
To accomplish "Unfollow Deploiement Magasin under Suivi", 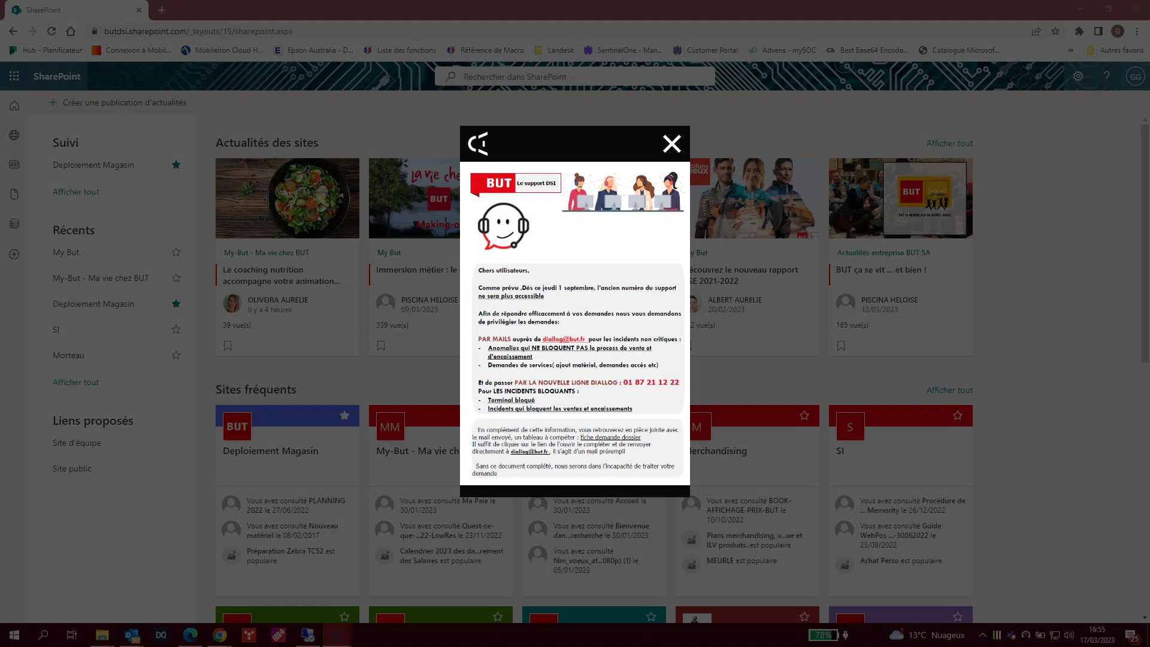I will (176, 165).
